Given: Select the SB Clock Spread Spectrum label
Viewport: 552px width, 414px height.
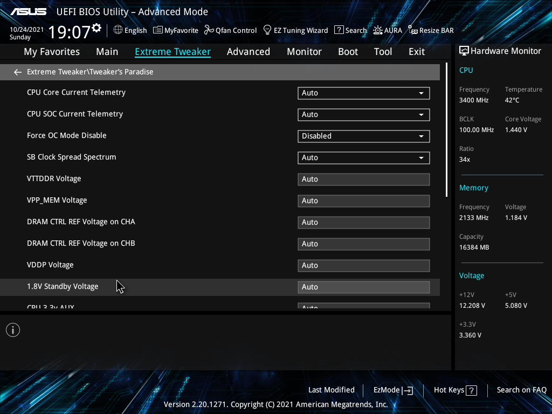Looking at the screenshot, I should [72, 157].
